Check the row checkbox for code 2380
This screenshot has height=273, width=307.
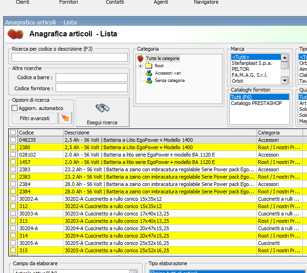13,147
